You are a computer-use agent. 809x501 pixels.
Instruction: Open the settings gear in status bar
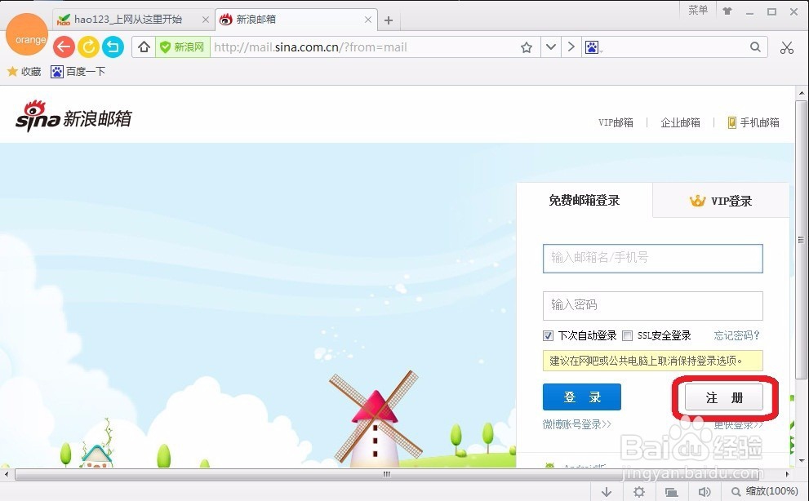tap(638, 491)
